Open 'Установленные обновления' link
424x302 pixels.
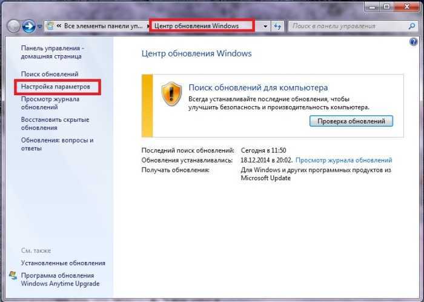[63, 263]
